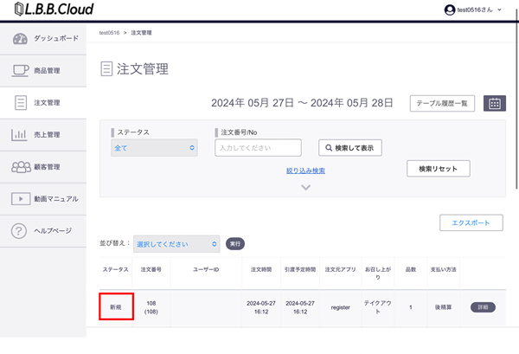Expand the filter panel chevron arrow
This screenshot has height=354, width=519.
(305, 187)
